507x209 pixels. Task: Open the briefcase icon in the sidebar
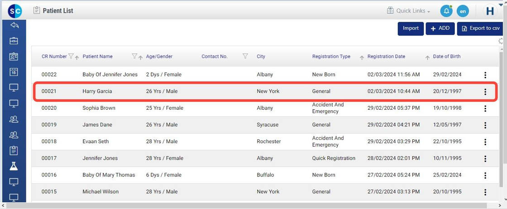pos(14,41)
